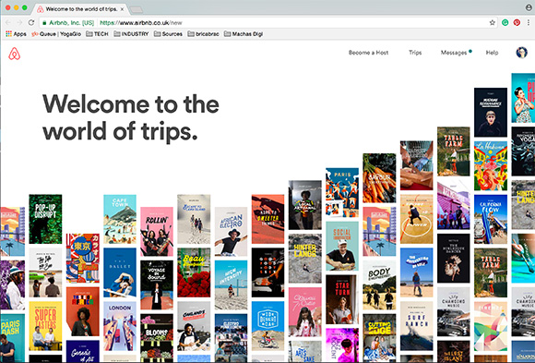
Task: Open Queue | YogaGlo bookmark
Action: point(56,34)
